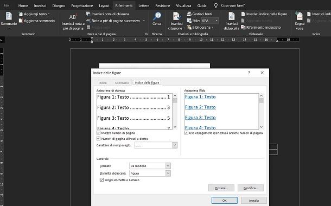This screenshot has height=206, width=331.
Task: Switch to the Home ribbon tab
Action: coord(23,6)
